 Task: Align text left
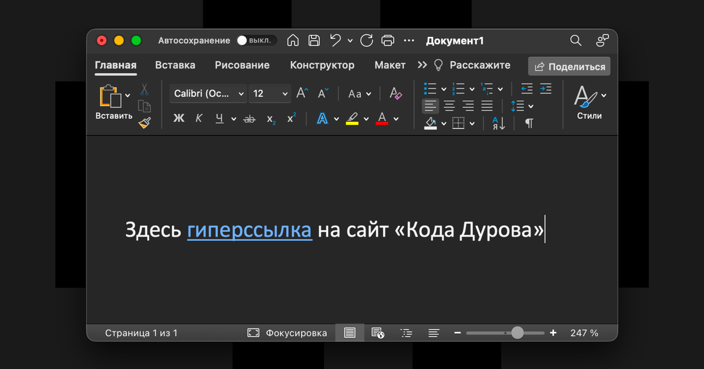point(431,106)
